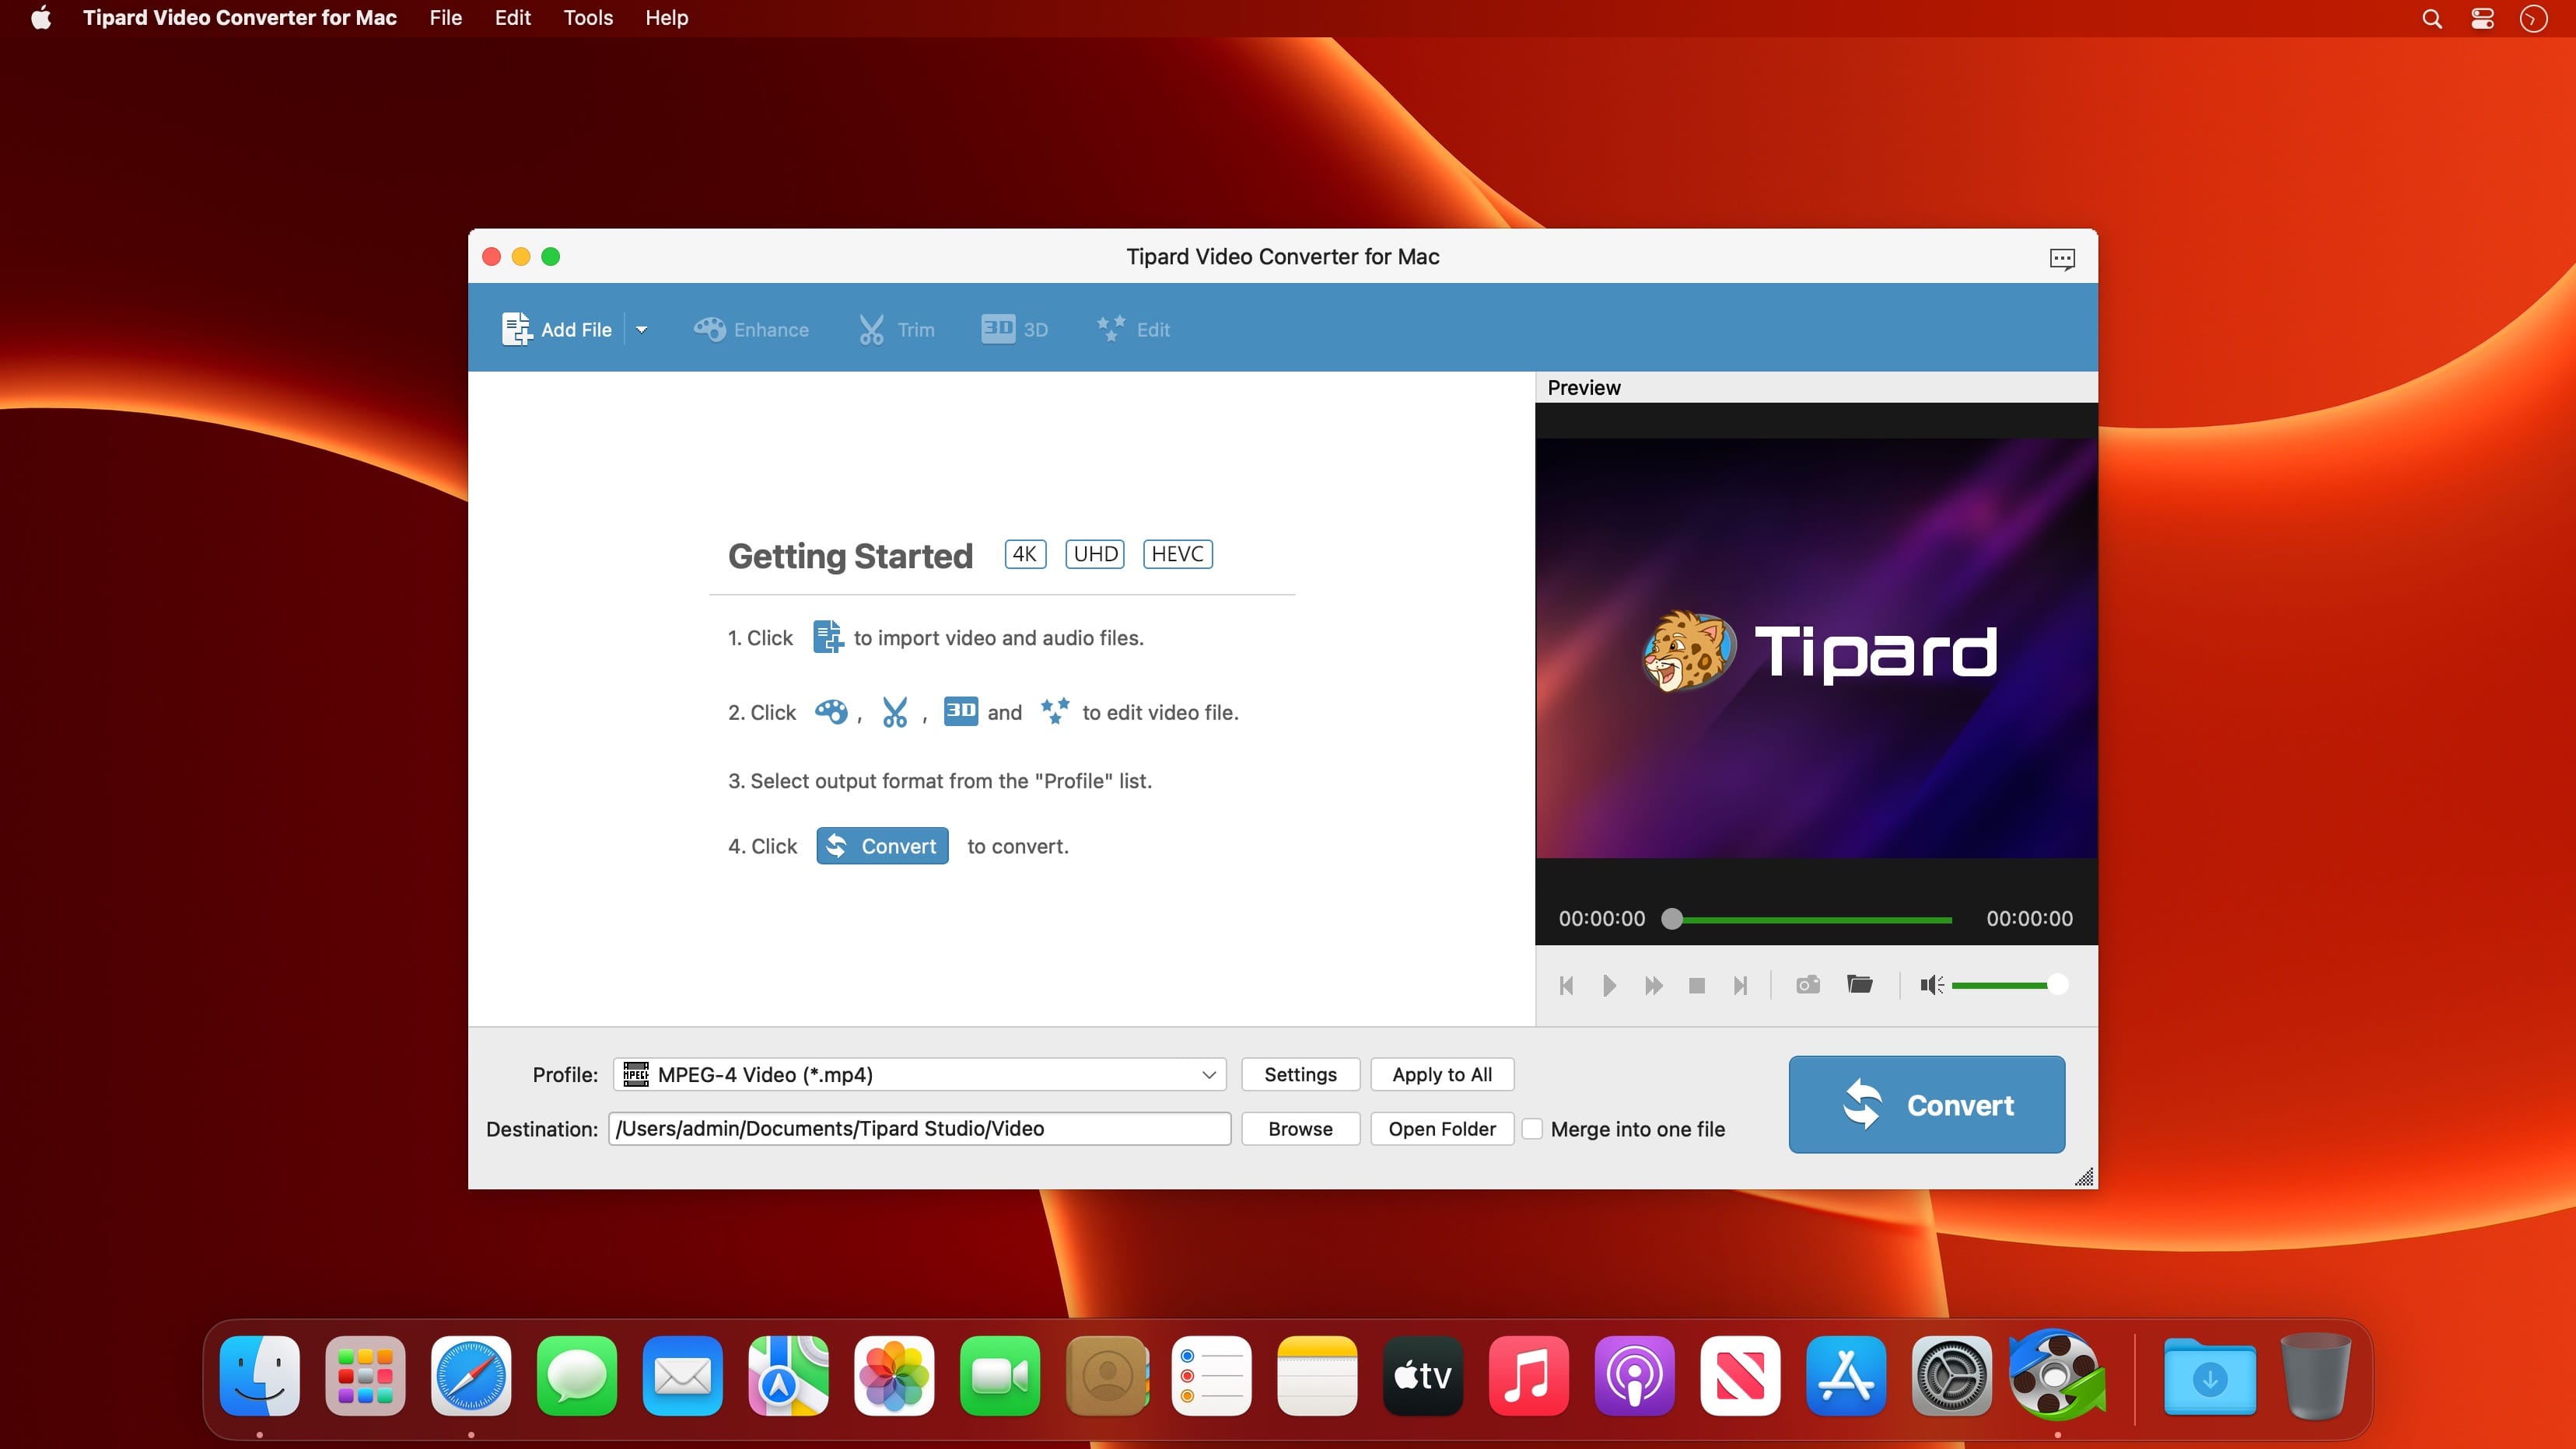2576x1449 pixels.
Task: Open the Enhance tool in toolbar
Action: 751,329
